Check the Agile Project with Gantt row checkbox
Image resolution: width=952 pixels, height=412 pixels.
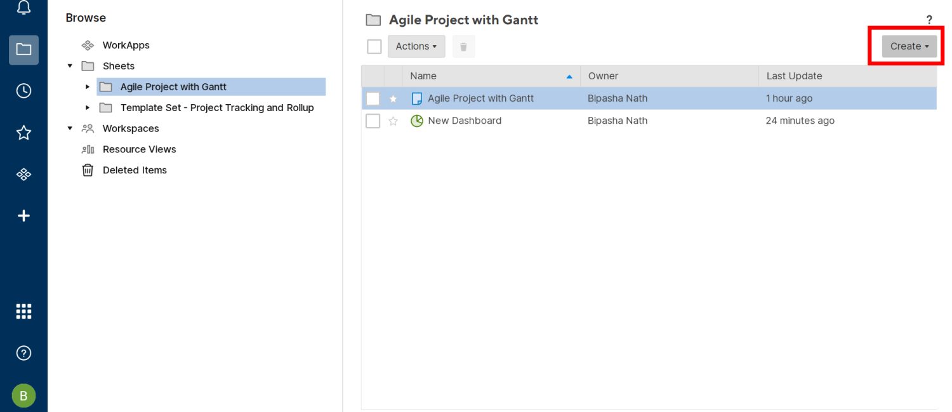pos(373,98)
